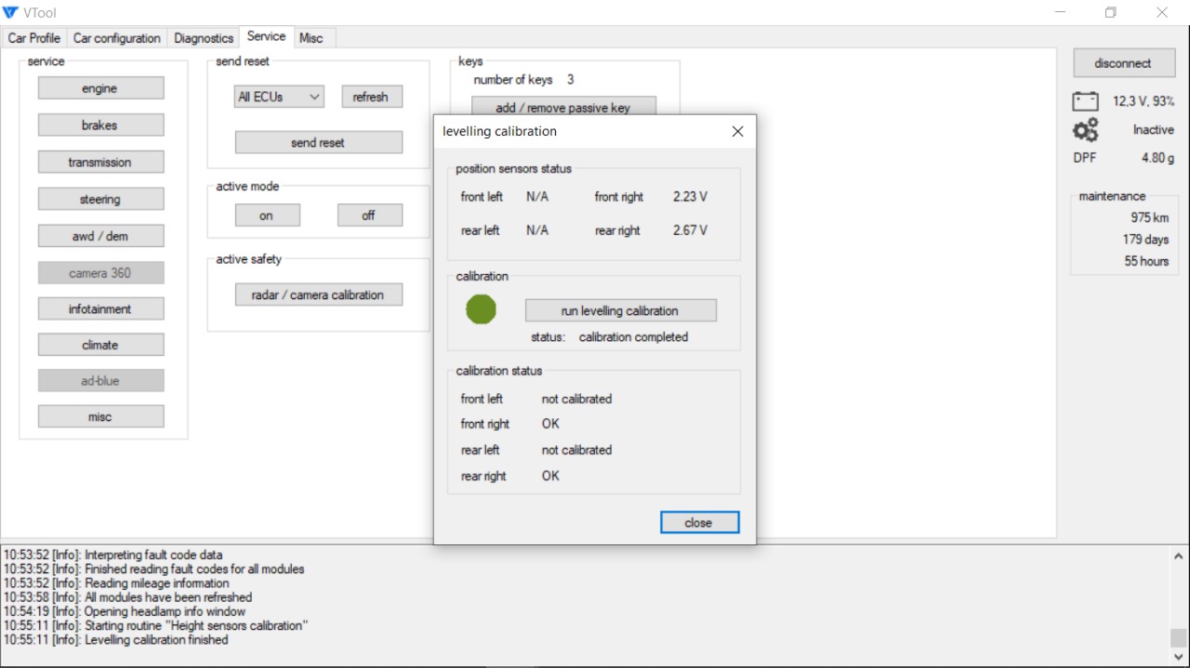Screen dimensions: 1190x668
Task: Click the gears engine status icon
Action: [1085, 130]
